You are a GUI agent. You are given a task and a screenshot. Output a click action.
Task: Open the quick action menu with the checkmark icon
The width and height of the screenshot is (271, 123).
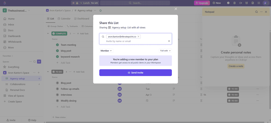(x=228, y=3)
